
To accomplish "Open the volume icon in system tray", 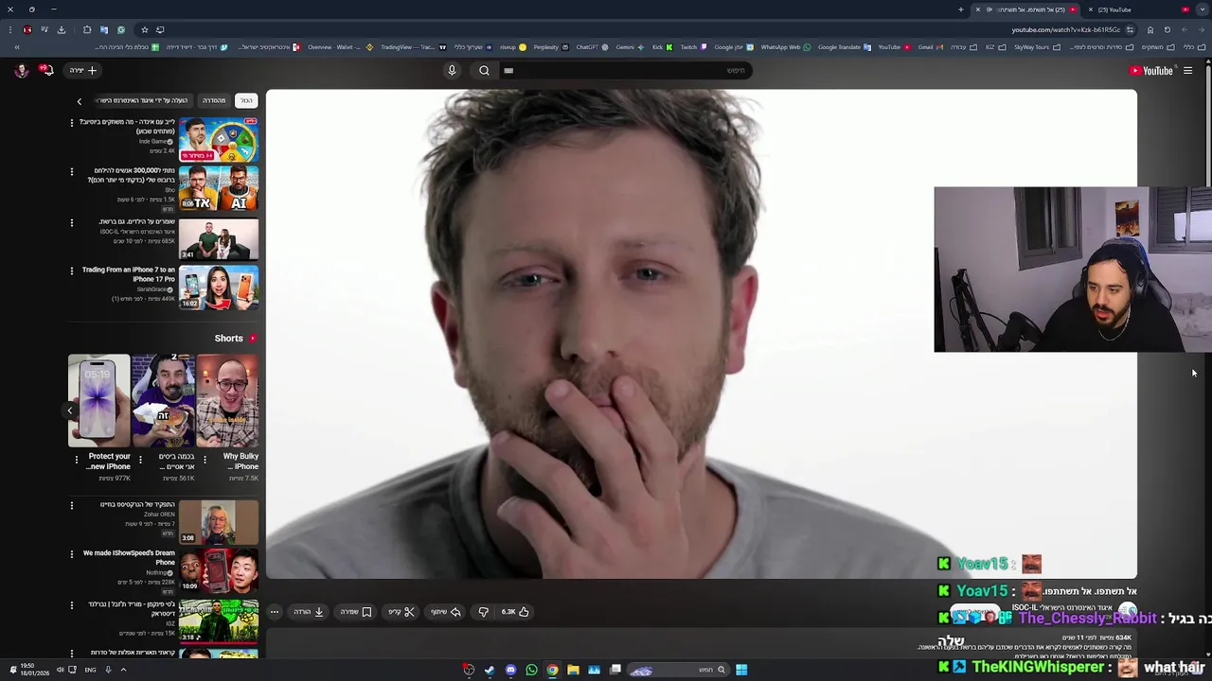I will 59,670.
